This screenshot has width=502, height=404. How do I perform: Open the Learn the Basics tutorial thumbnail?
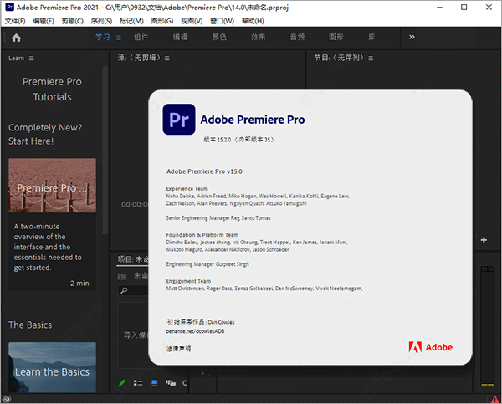(x=52, y=366)
